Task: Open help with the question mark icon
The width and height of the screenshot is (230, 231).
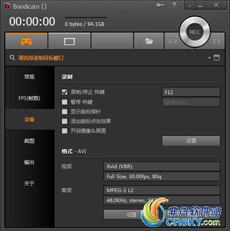Action: 174,5
